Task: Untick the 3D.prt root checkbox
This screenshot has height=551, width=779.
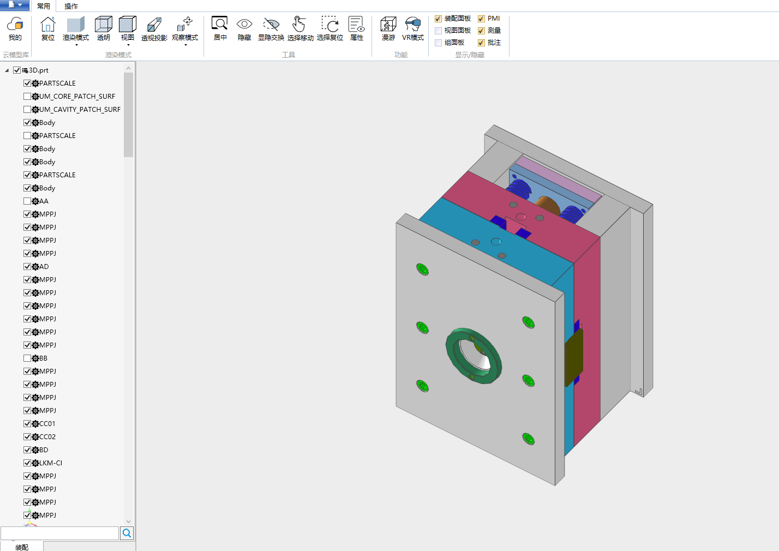Action: pos(17,70)
